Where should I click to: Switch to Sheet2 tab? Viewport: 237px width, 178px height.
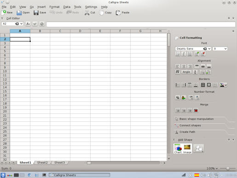click(42, 163)
